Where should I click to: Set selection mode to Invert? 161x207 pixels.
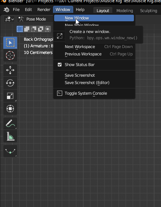(x=41, y=29)
